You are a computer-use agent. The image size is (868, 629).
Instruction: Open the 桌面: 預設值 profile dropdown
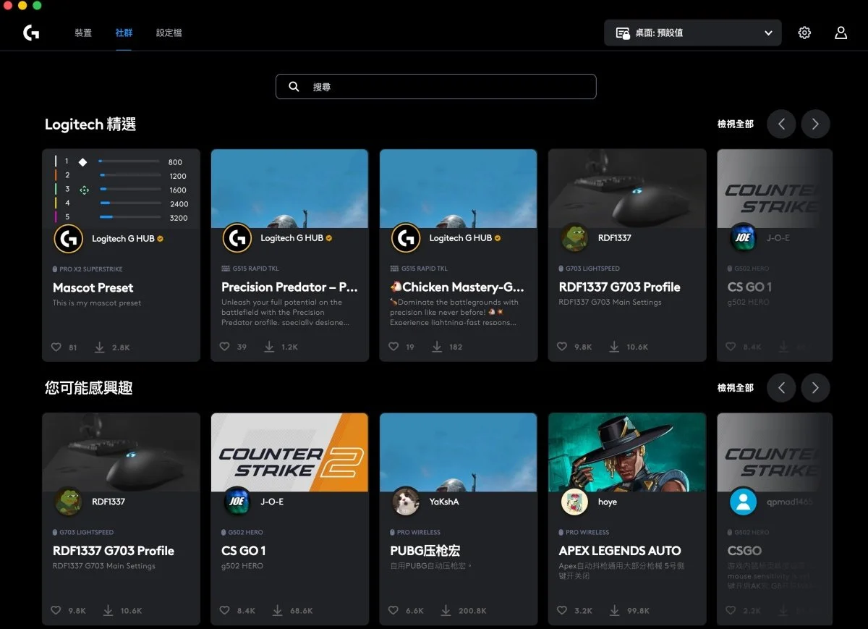click(693, 33)
